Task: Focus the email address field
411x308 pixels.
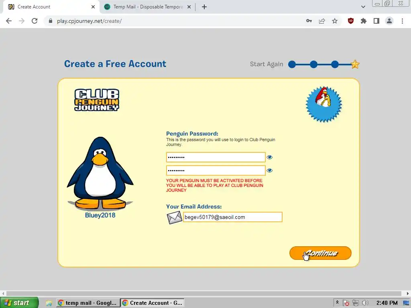Action: 232,217
